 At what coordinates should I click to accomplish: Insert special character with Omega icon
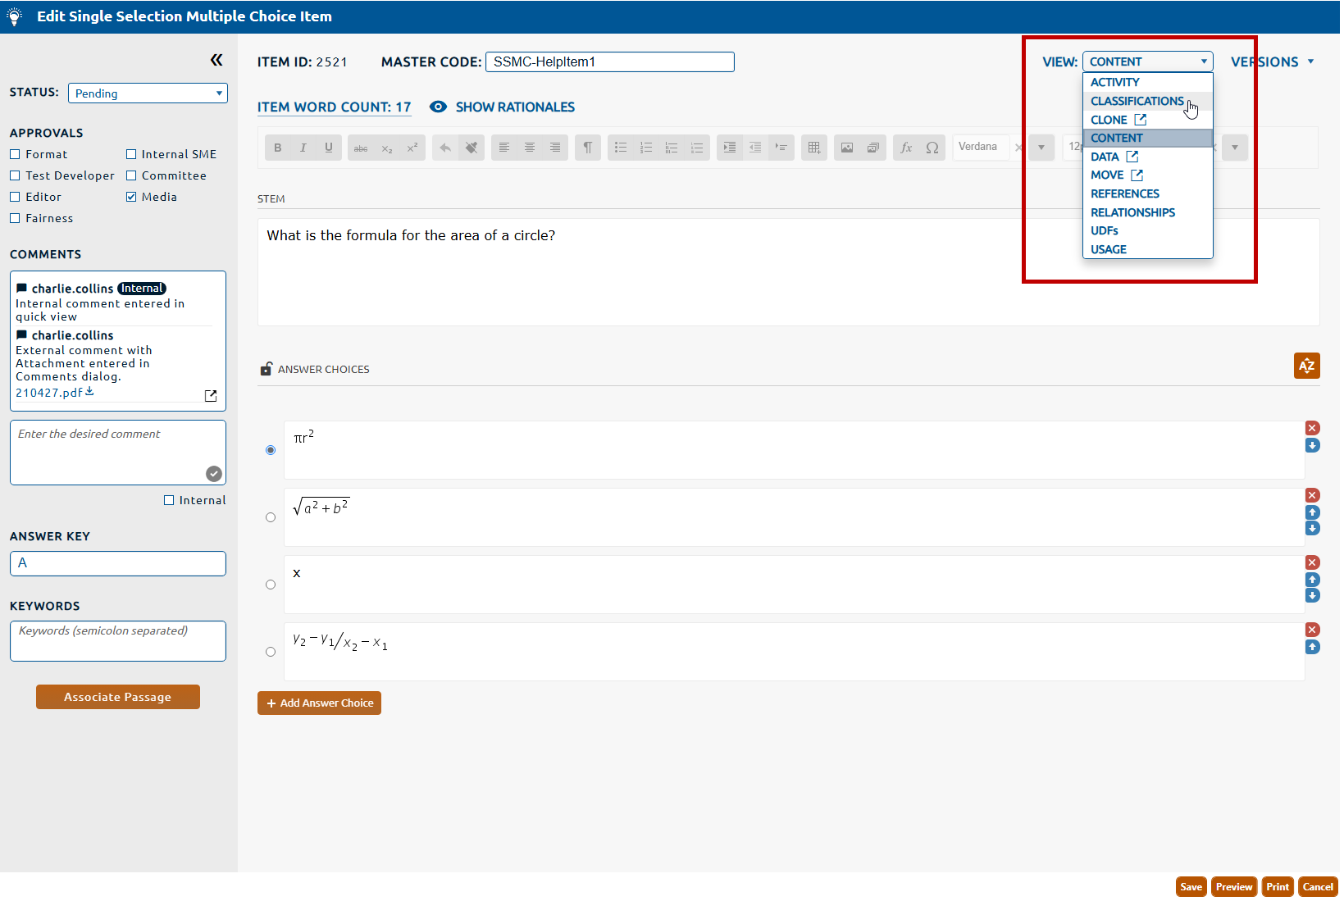click(x=932, y=148)
